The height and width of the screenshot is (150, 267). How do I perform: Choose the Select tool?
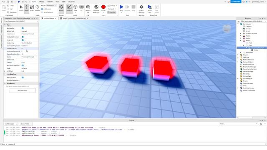tap(21, 8)
